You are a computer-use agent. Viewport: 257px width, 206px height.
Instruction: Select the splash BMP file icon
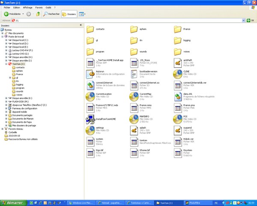[x=134, y=130]
